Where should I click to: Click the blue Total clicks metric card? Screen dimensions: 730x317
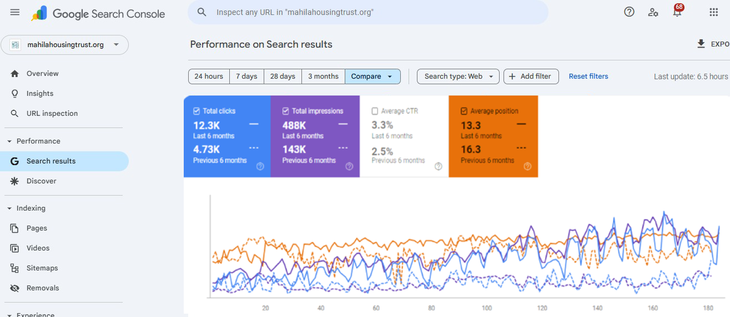click(x=227, y=136)
